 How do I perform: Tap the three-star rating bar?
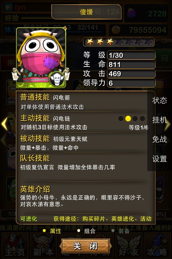click(119, 42)
